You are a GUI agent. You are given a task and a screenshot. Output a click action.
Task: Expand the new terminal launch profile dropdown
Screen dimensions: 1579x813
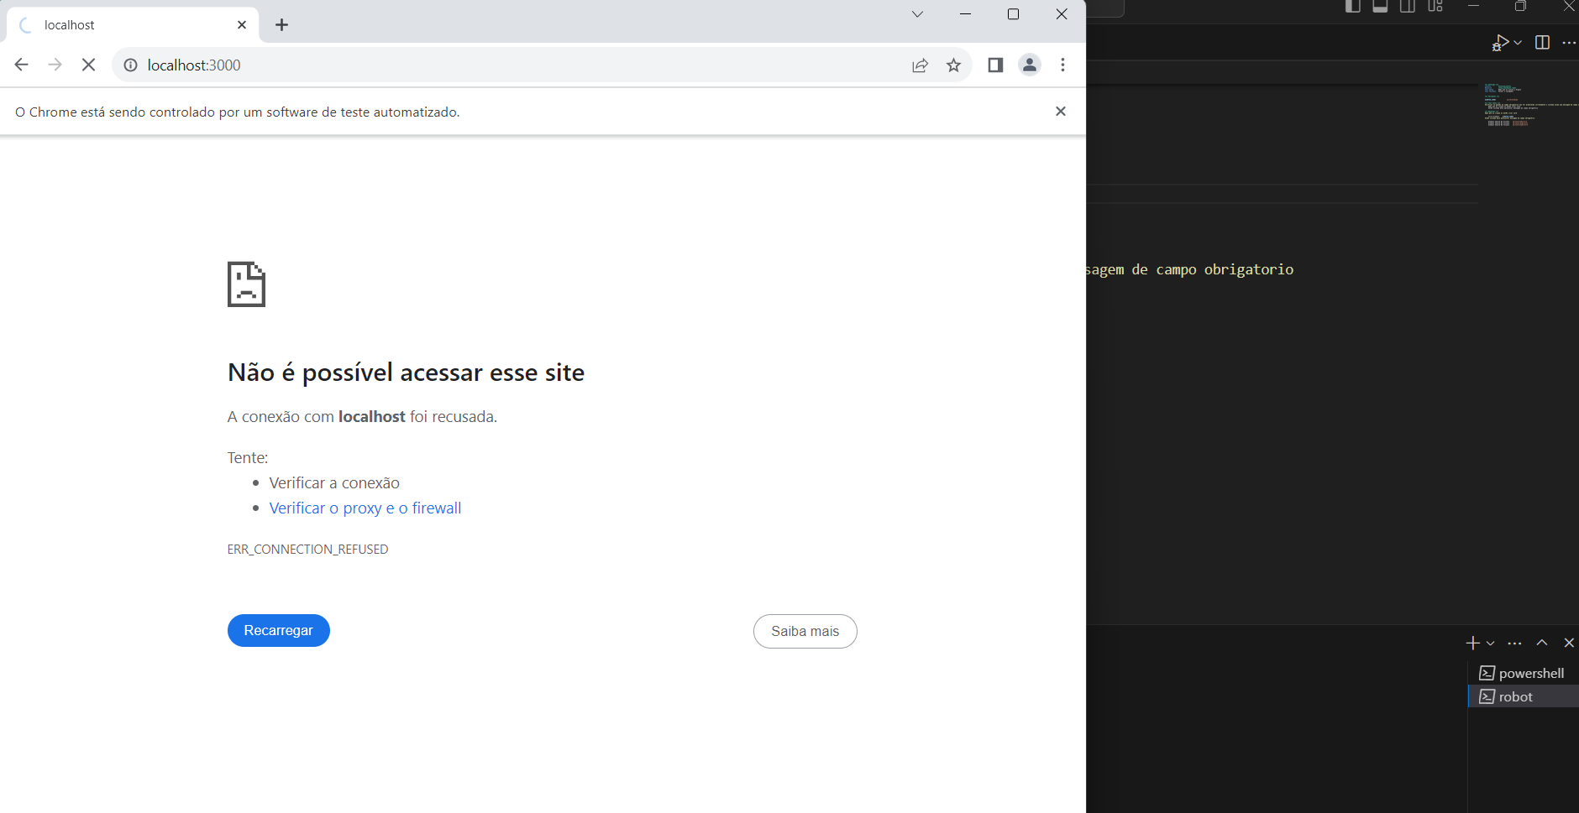(x=1491, y=643)
